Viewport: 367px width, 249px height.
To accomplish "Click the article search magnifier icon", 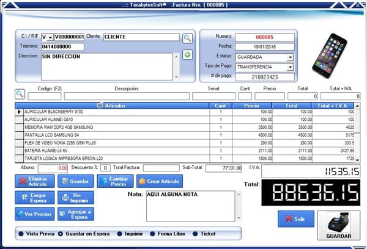I will 20,94.
